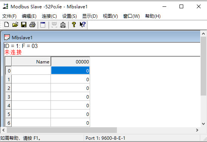
Task: Click the 如需帮助，请按 F1 status text
Action: pyautogui.click(x=20, y=138)
